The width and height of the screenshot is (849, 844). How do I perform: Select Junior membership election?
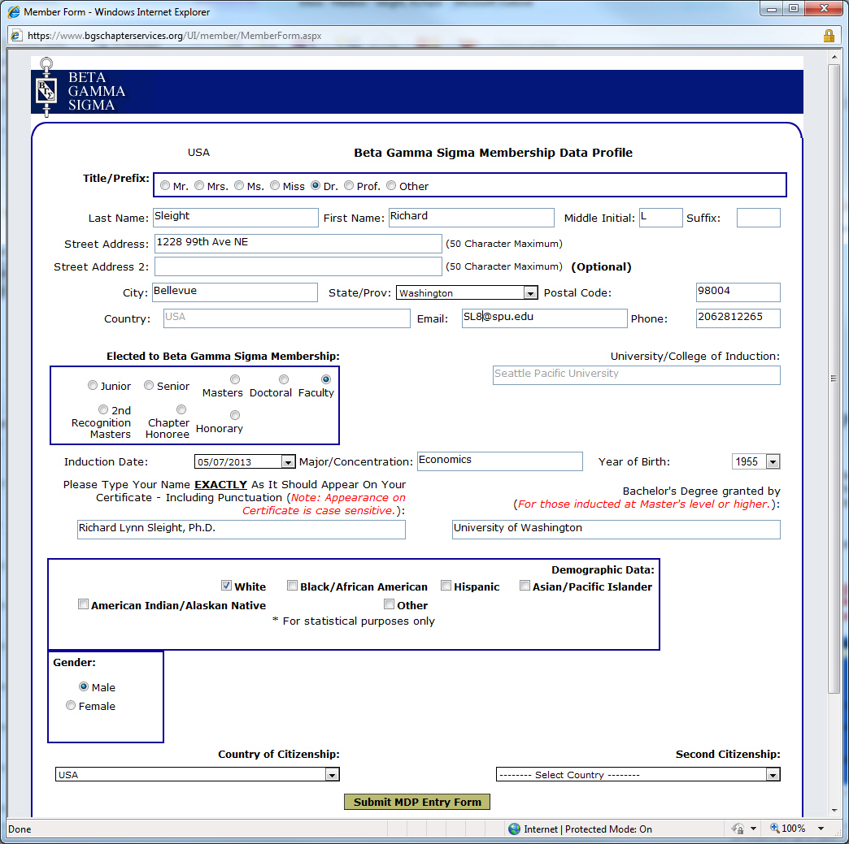[x=93, y=385]
